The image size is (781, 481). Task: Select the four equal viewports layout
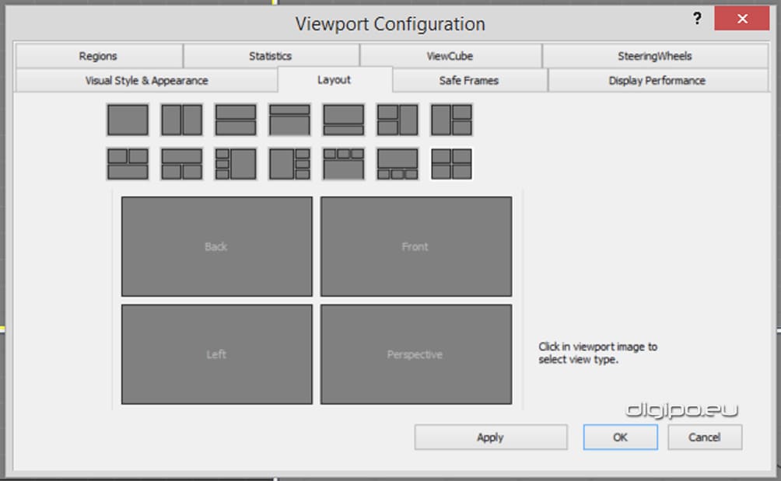[x=451, y=164]
